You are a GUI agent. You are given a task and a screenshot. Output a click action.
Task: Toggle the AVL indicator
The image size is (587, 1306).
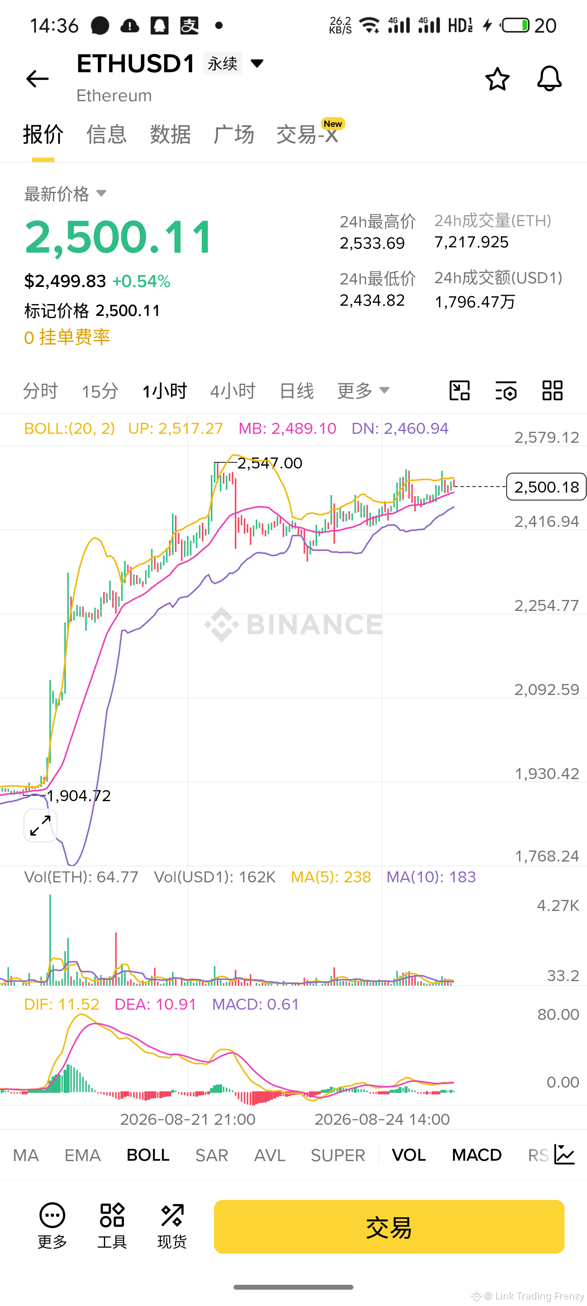click(x=269, y=1155)
